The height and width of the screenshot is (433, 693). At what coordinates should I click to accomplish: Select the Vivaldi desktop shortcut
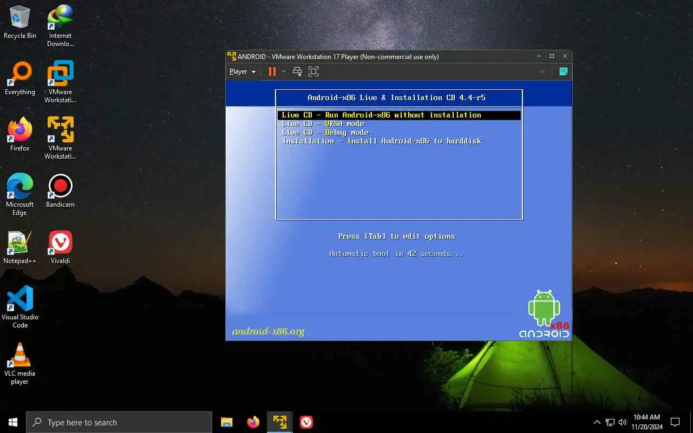(60, 247)
